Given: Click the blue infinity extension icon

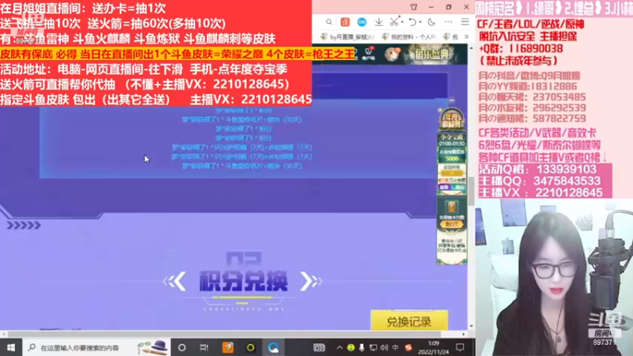Looking at the screenshot, I should tap(362, 22).
